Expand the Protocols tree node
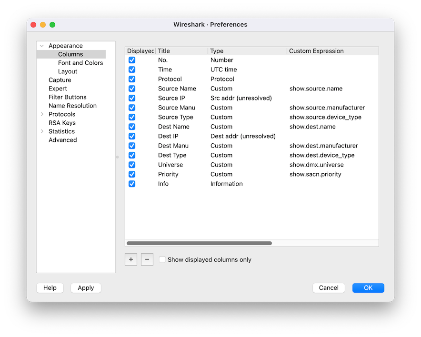The width and height of the screenshot is (421, 337). [x=42, y=114]
